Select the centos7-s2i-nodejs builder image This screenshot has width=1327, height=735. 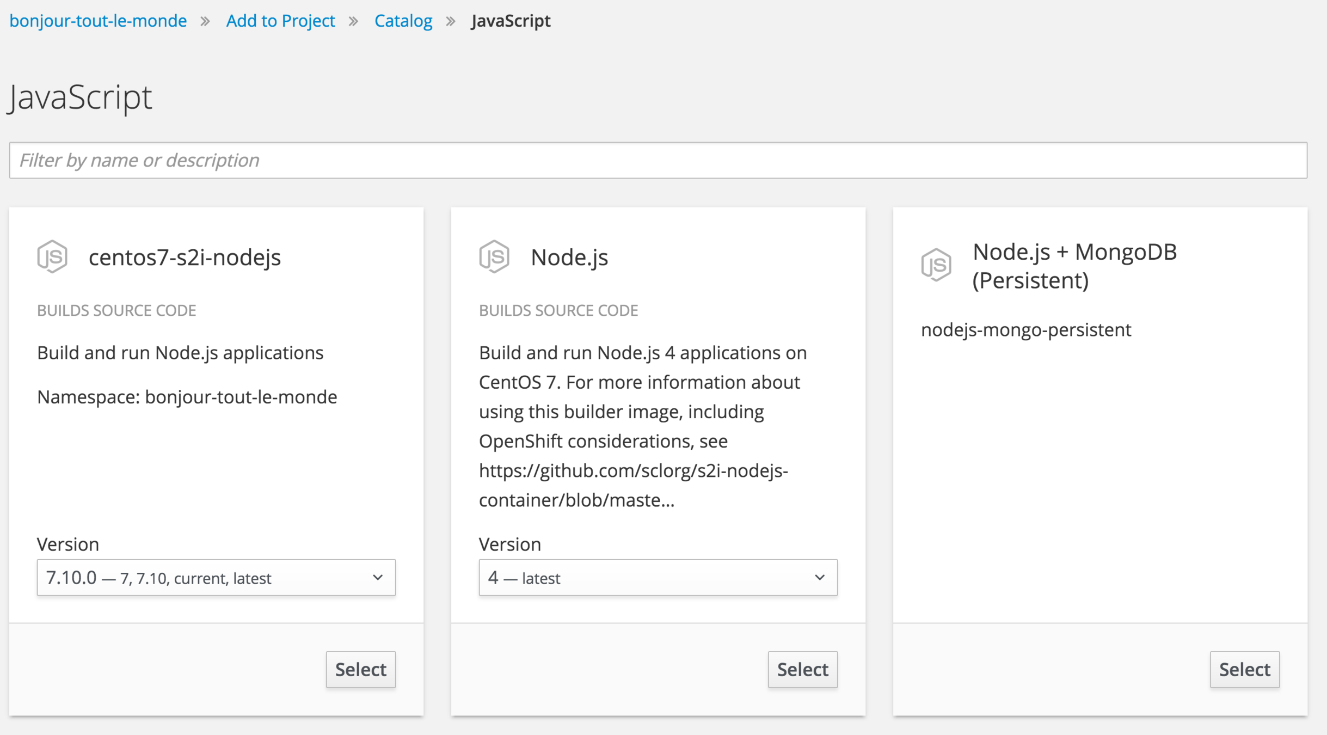pos(360,669)
